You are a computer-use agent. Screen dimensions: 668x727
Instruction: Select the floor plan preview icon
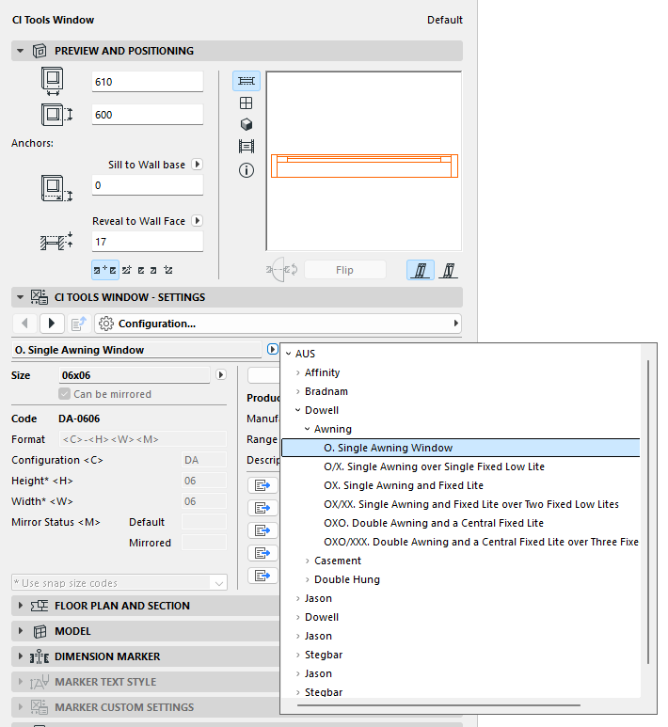click(247, 81)
